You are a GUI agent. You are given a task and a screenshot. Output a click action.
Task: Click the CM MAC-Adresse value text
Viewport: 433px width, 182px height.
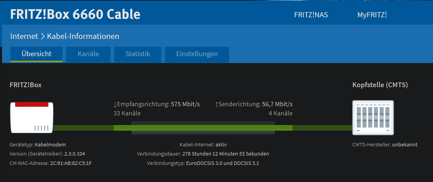(71, 163)
